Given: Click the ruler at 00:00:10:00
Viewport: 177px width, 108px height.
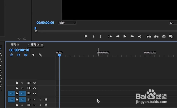Looking at the screenshot, I should tap(150, 53).
